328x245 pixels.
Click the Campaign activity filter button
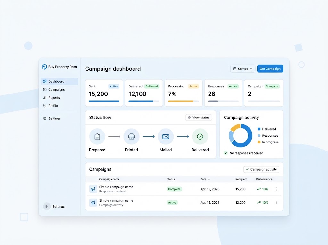tap(261, 169)
